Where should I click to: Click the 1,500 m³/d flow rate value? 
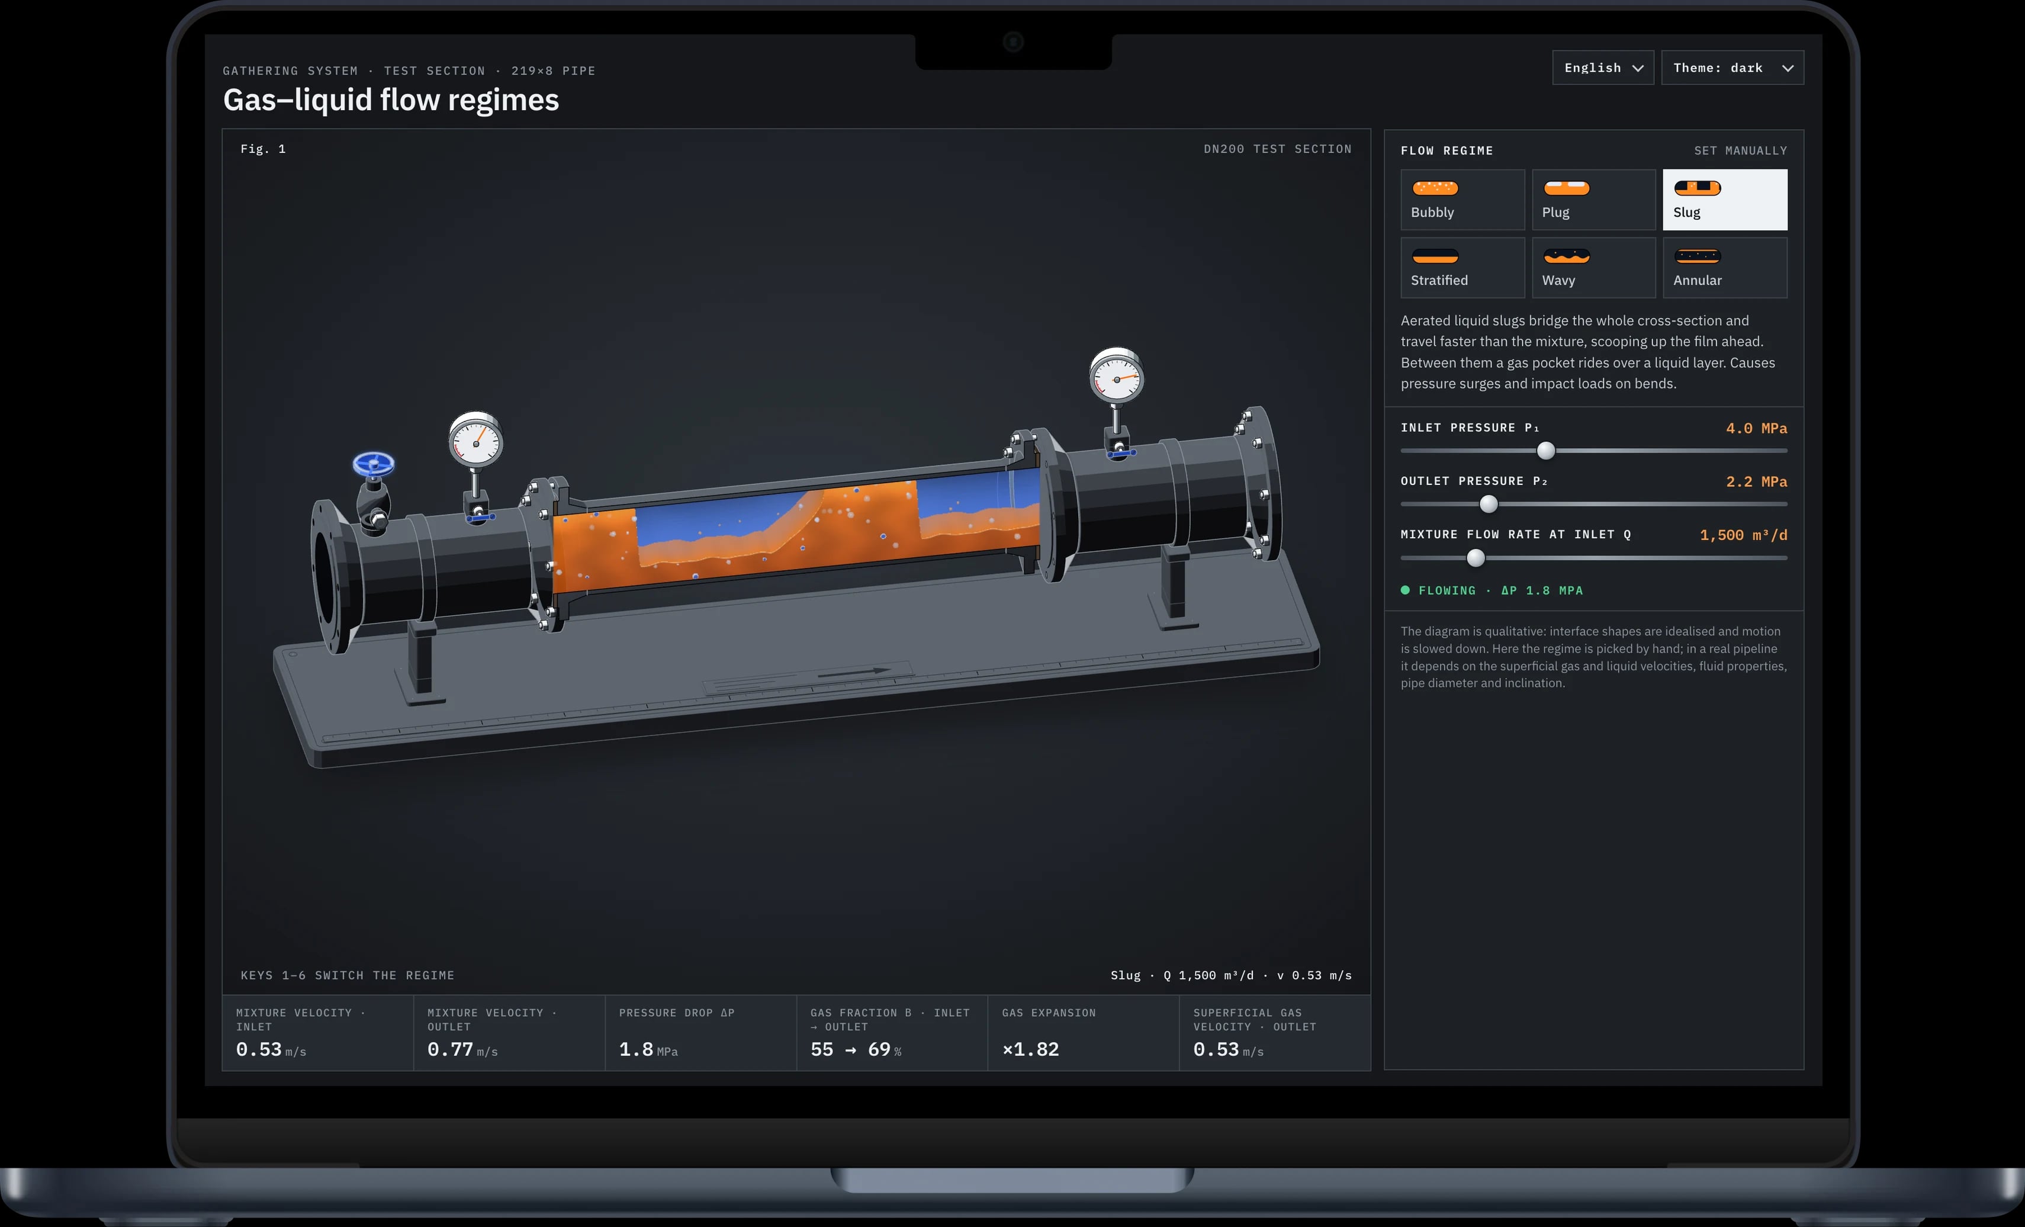(1743, 535)
